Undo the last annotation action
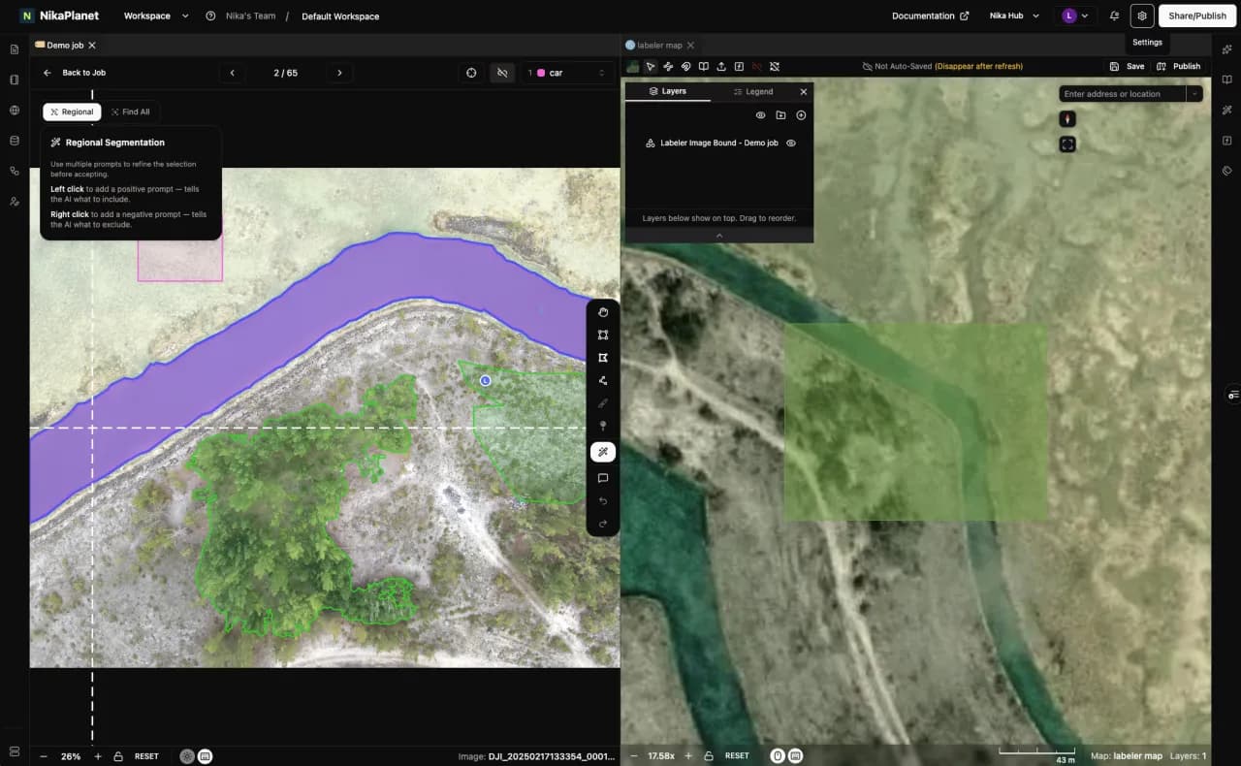Screen dimensions: 1241x766 pos(603,501)
